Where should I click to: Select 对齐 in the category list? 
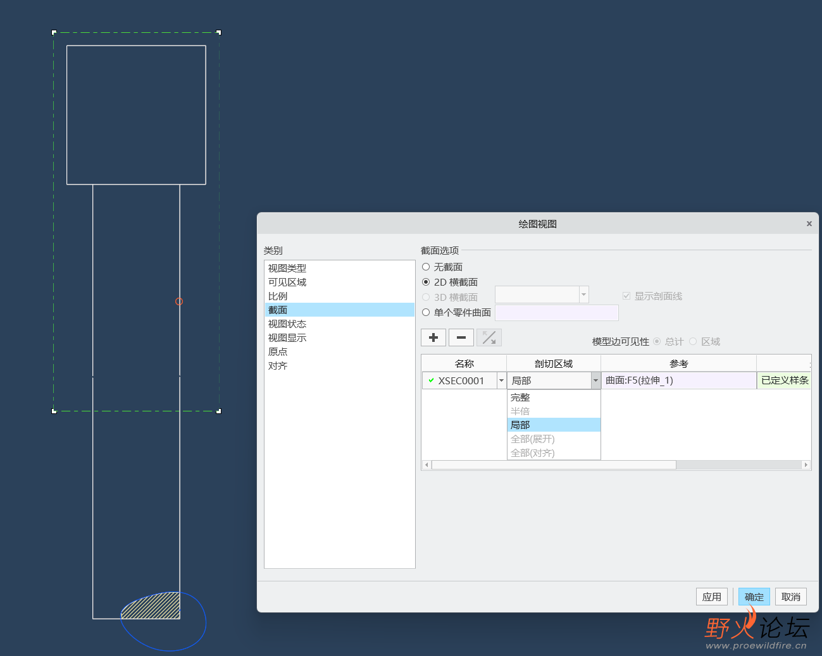[x=339, y=365]
